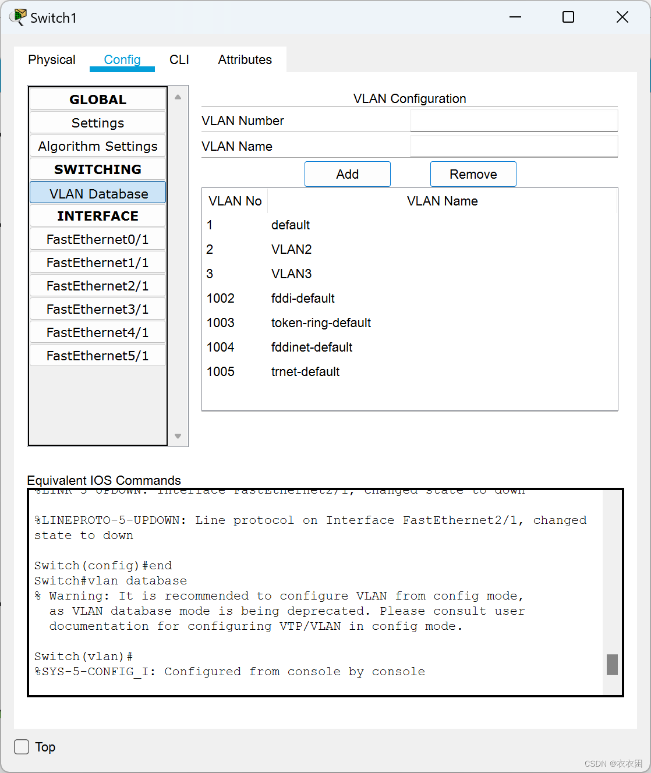
Task: Focus the VLAN Name input field
Action: pos(514,146)
